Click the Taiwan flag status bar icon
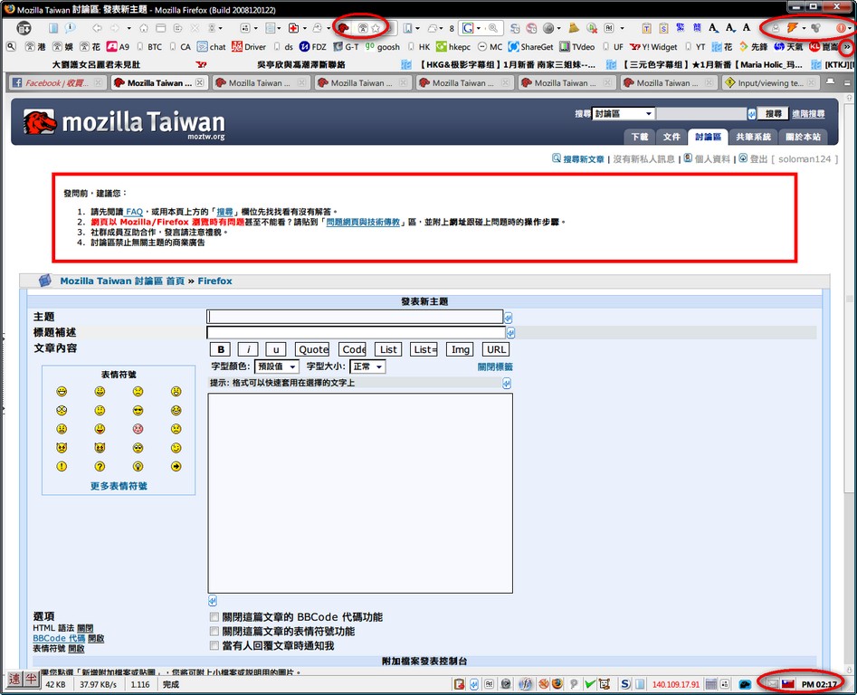 tap(787, 683)
